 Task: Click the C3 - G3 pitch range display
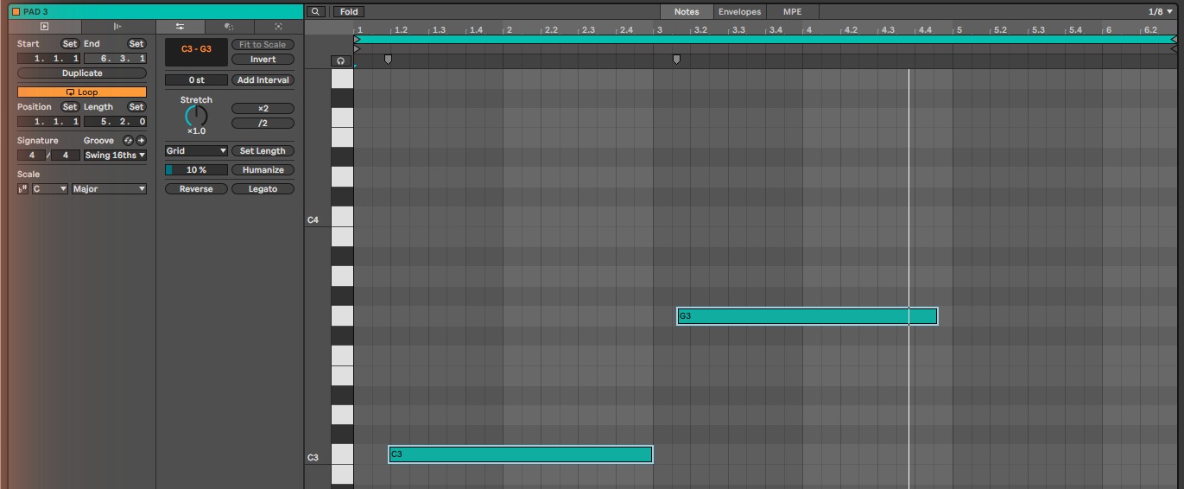[x=196, y=52]
